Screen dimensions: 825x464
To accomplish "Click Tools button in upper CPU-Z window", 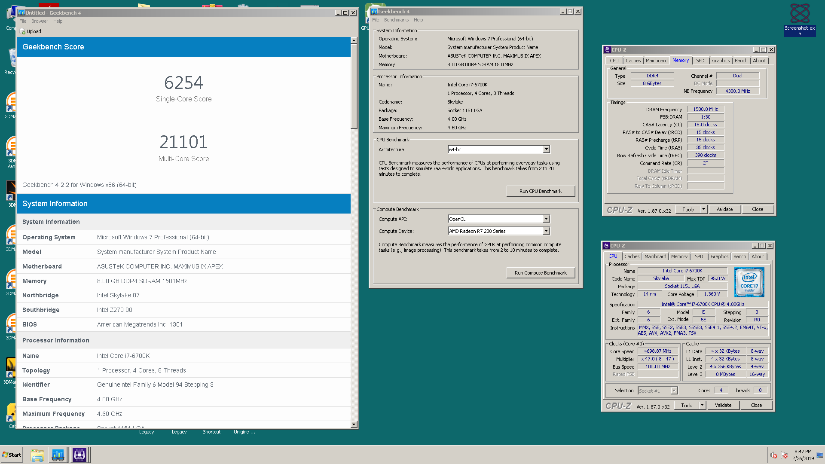I will coord(688,209).
